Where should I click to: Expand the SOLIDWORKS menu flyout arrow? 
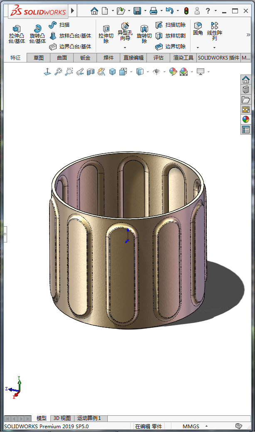(x=73, y=11)
